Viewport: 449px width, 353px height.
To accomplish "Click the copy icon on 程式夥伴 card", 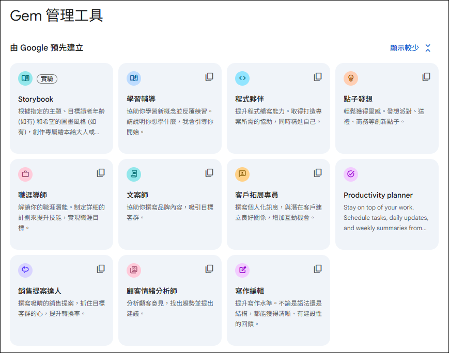I will point(318,77).
